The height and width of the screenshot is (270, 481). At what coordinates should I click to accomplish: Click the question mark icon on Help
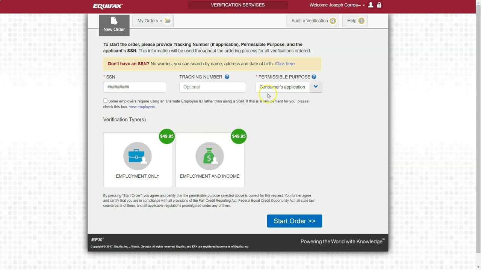pyautogui.click(x=361, y=21)
